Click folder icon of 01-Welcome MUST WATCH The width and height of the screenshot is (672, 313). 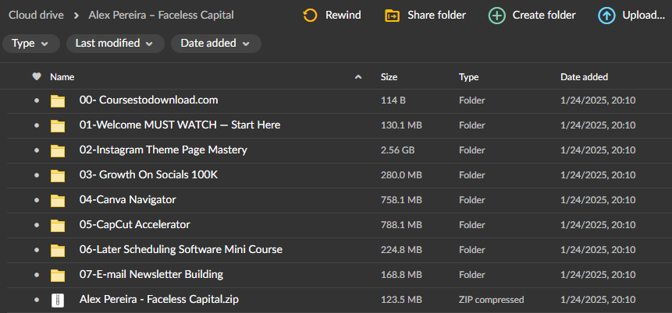58,125
